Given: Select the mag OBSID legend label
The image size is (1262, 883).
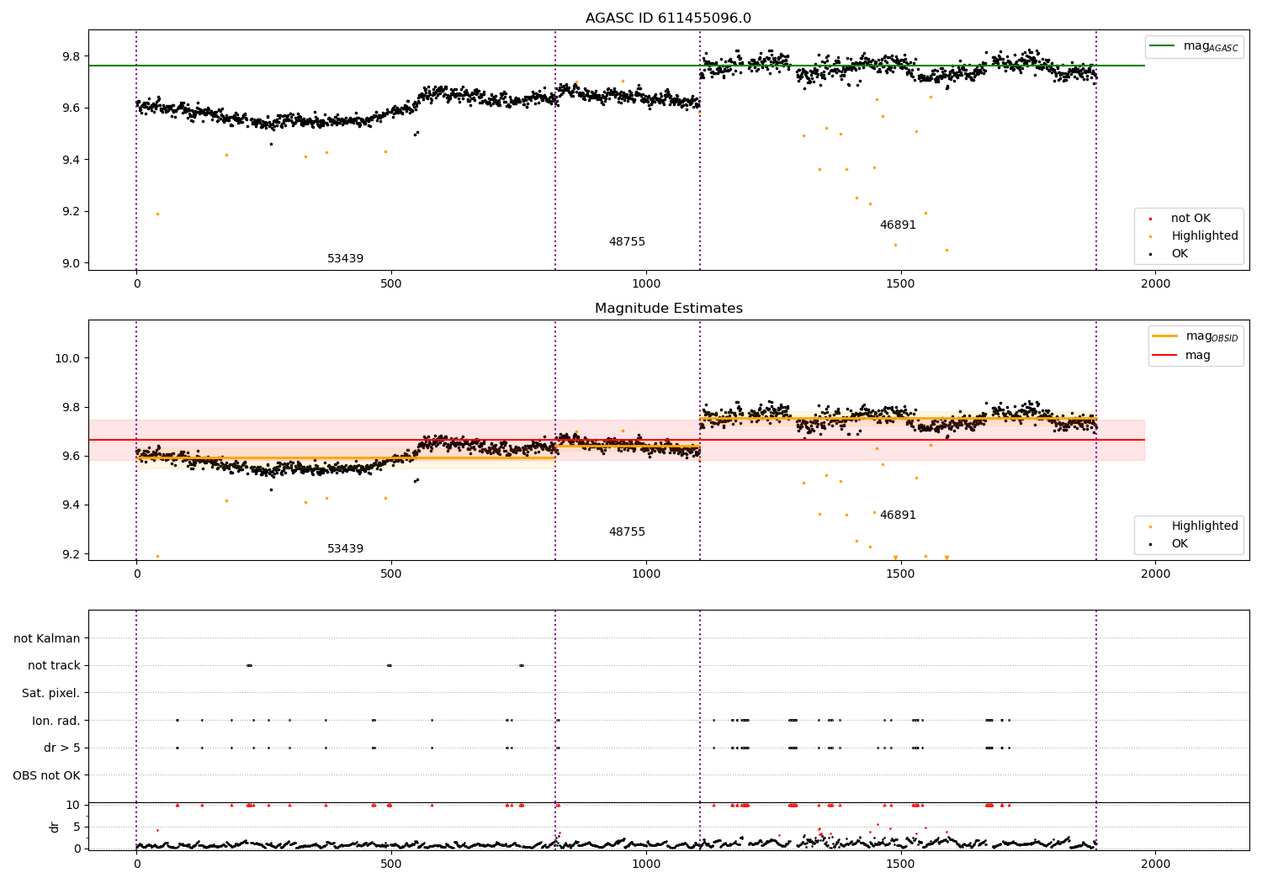Looking at the screenshot, I should (1212, 336).
